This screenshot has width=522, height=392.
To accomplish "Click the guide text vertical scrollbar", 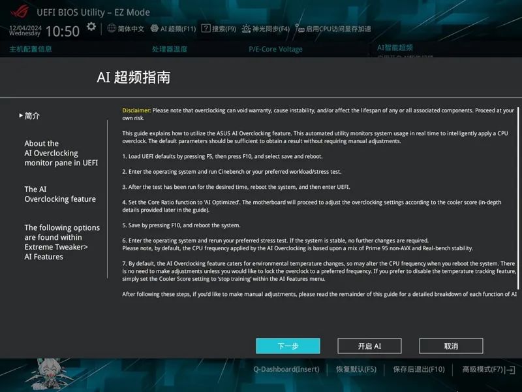I will tap(518, 199).
